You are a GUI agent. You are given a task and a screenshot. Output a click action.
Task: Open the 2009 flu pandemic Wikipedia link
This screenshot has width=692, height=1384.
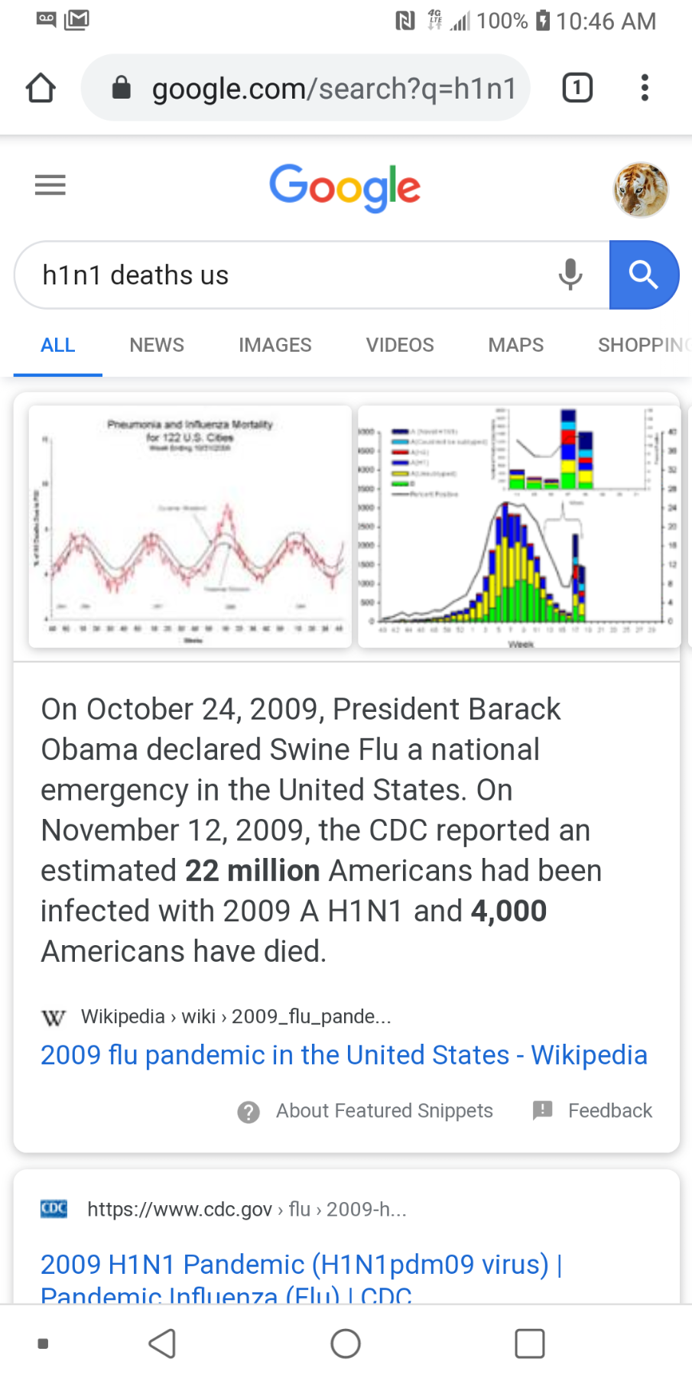[343, 1055]
